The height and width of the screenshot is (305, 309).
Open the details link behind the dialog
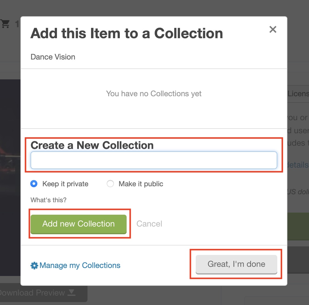(298, 165)
